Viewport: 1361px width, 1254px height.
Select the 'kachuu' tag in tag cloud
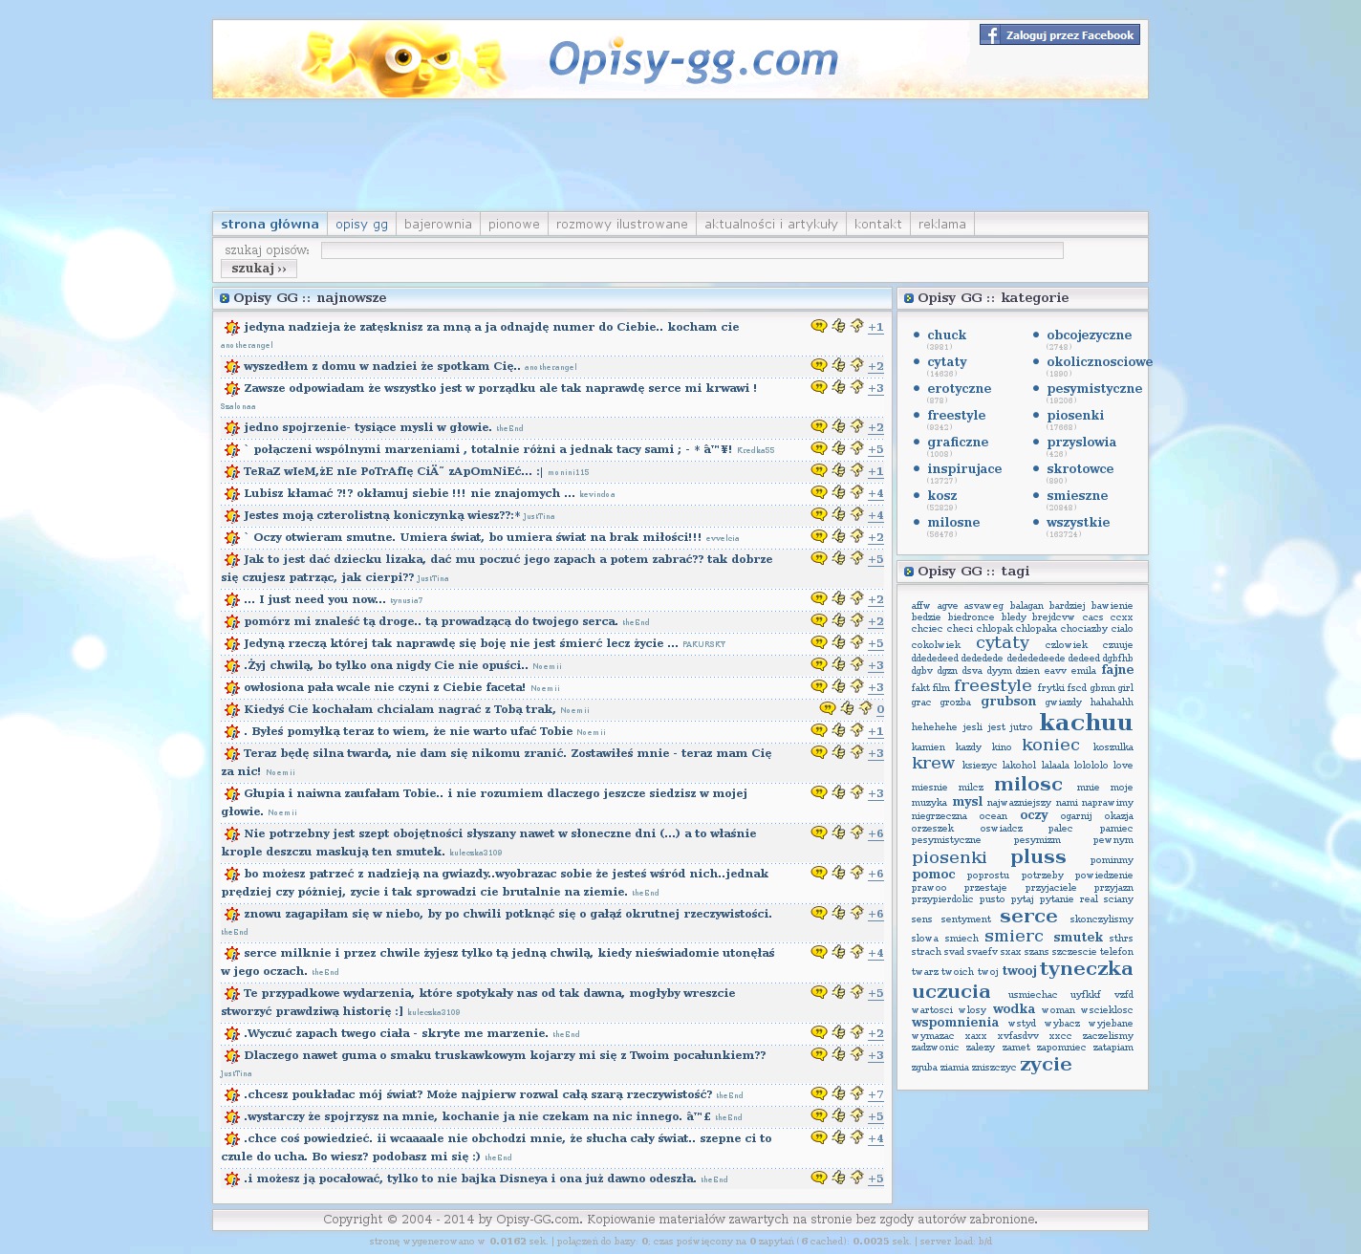1085,723
